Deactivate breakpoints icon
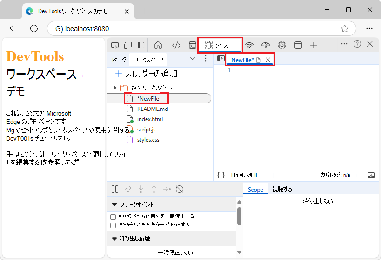This screenshot has width=381, height=260. 180,189
